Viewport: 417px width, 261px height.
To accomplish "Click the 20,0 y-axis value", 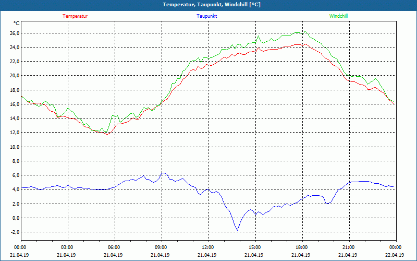I will 15,76.
